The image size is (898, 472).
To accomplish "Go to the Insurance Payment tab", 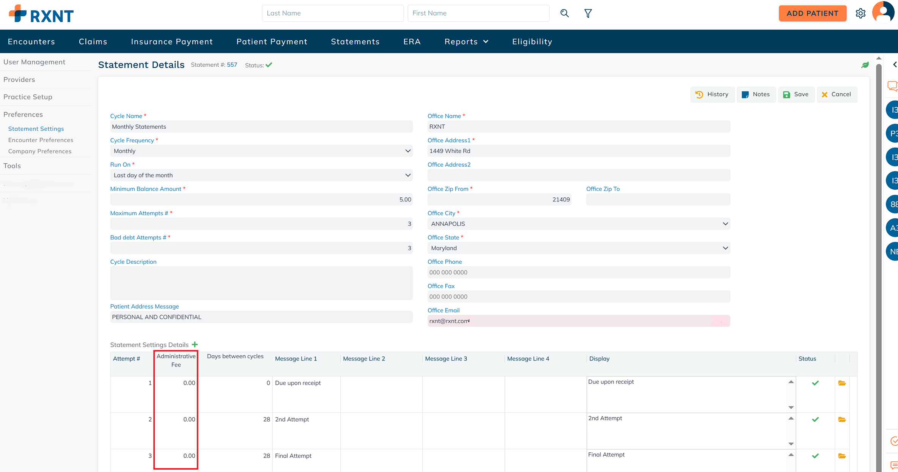I will coord(172,42).
